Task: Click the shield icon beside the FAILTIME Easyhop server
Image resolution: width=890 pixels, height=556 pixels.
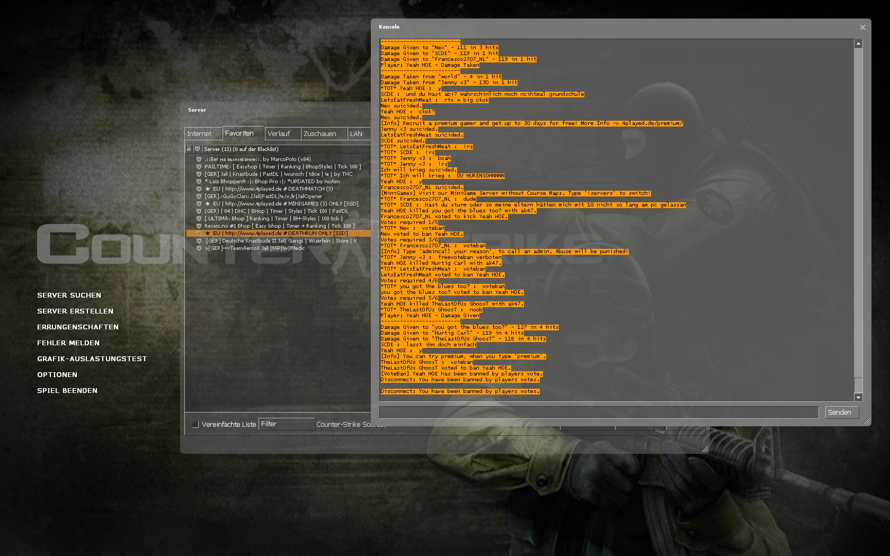Action: tap(199, 166)
